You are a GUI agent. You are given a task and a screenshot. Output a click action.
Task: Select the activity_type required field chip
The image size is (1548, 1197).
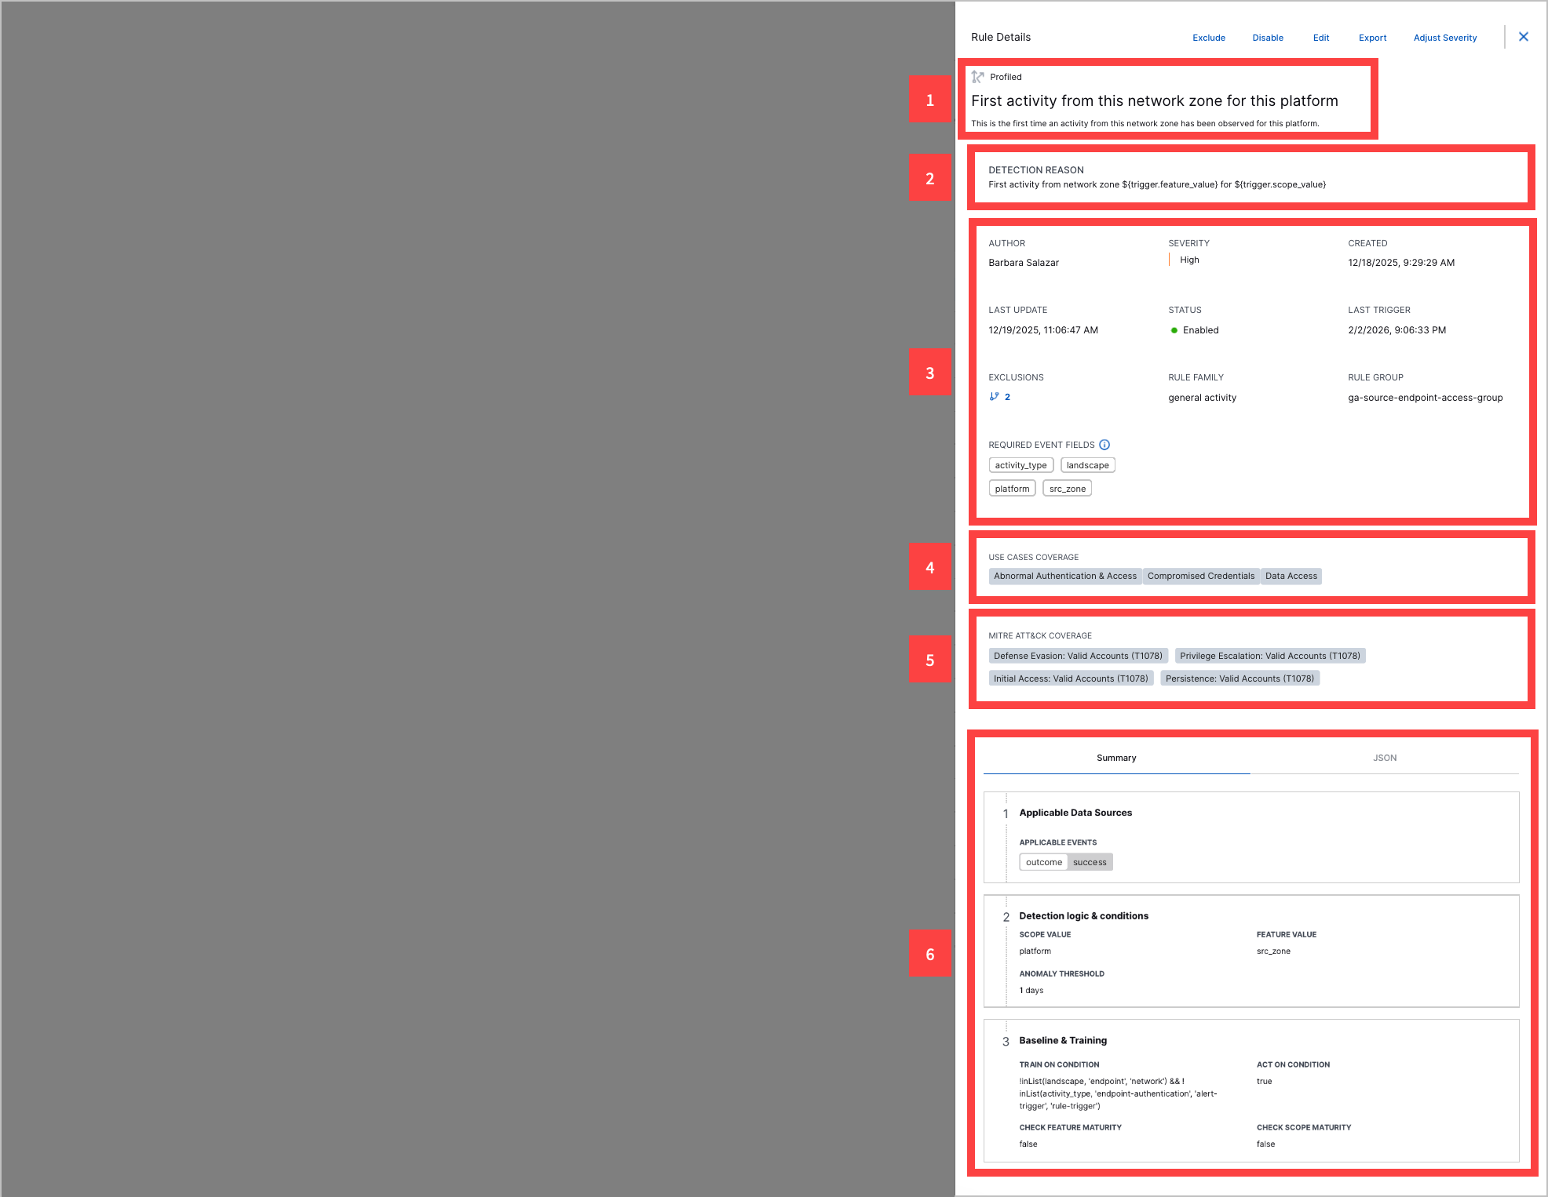coord(1020,464)
